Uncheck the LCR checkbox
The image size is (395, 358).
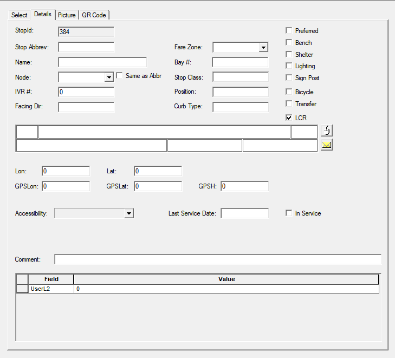pyautogui.click(x=289, y=118)
